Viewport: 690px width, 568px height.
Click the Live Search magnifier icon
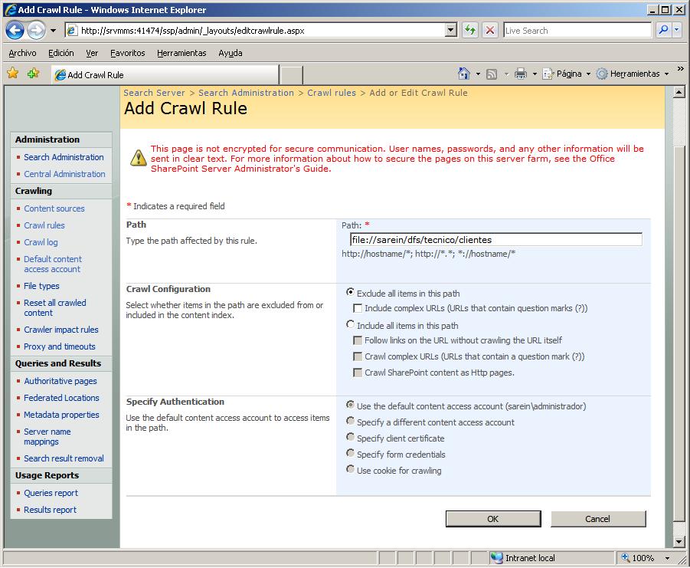click(x=663, y=31)
